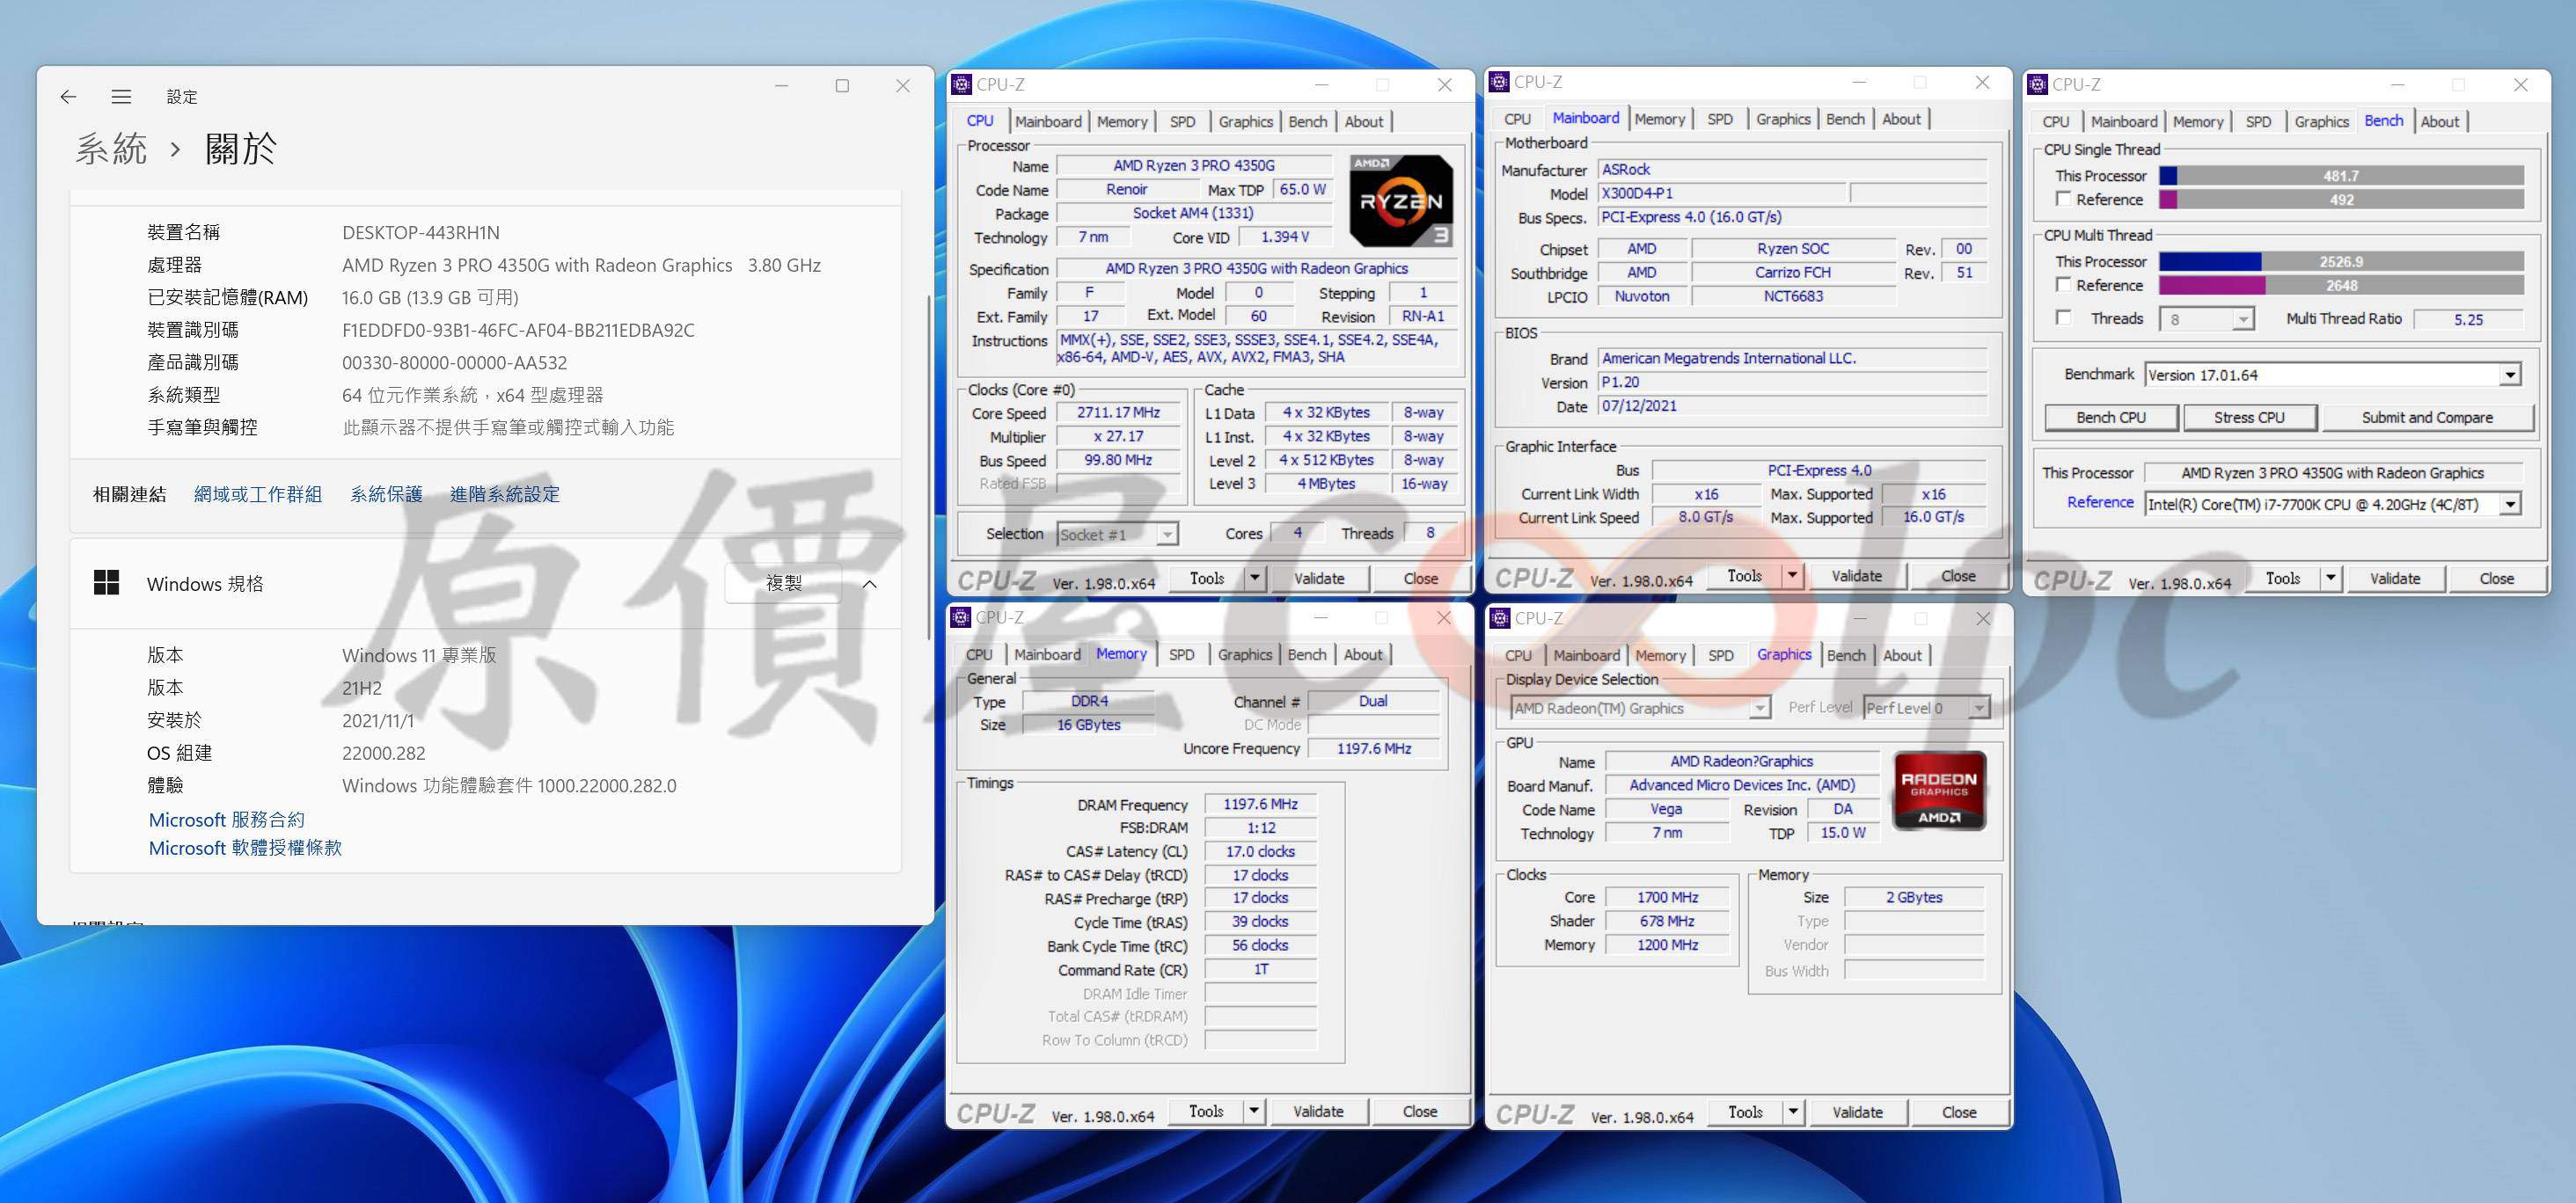Screen dimensions: 2576x1203
Task: Open Tools dropdown arrow in CPU window
Action: (x=1254, y=578)
